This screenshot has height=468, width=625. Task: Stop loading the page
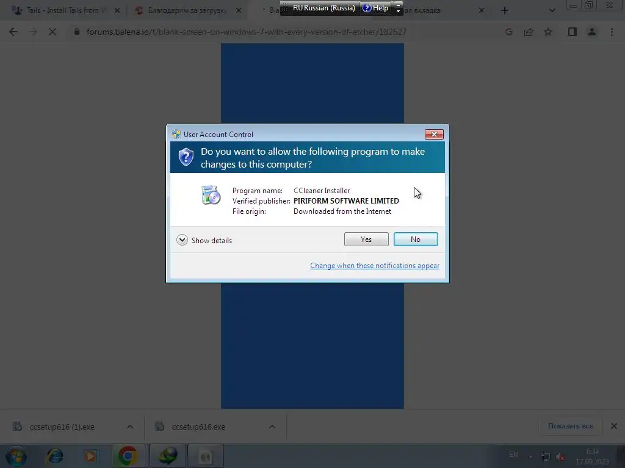[x=52, y=32]
